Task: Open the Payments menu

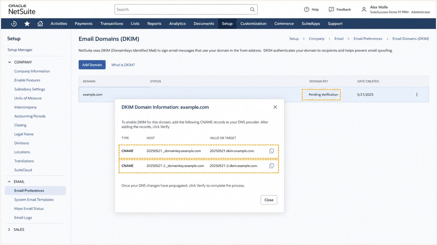Action: pyautogui.click(x=84, y=24)
